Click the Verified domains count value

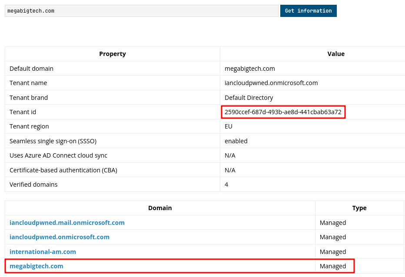226,185
